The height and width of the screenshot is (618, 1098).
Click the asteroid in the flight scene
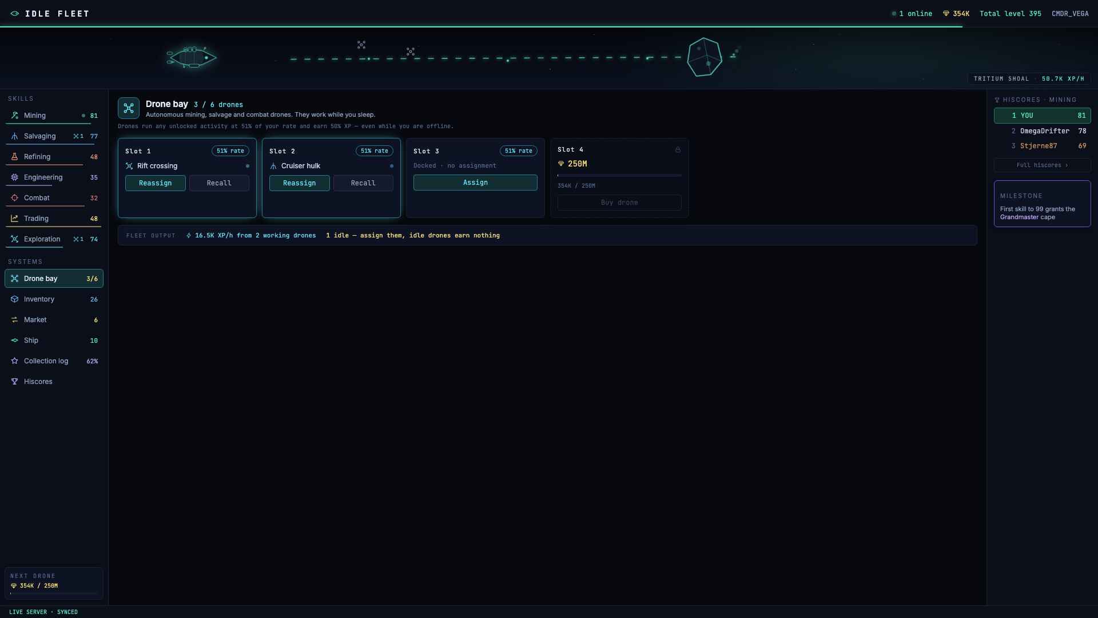705,57
